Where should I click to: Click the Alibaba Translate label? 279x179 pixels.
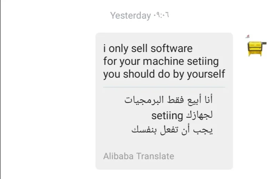138,156
